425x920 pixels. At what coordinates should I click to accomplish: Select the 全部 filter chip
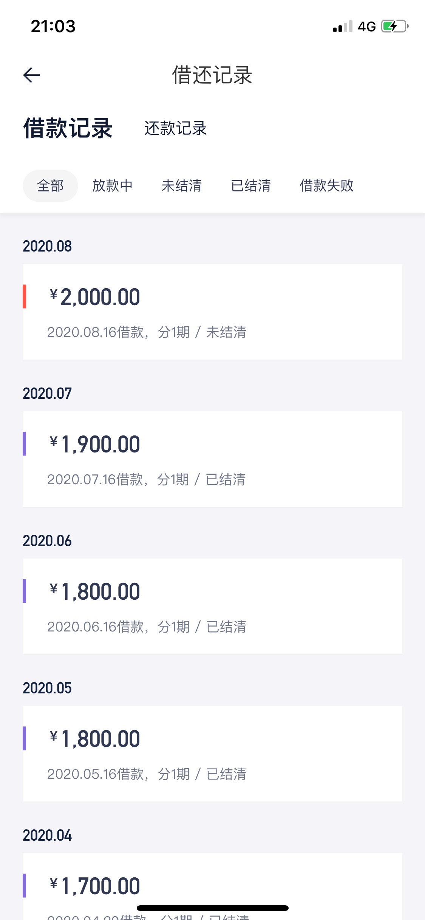[50, 186]
